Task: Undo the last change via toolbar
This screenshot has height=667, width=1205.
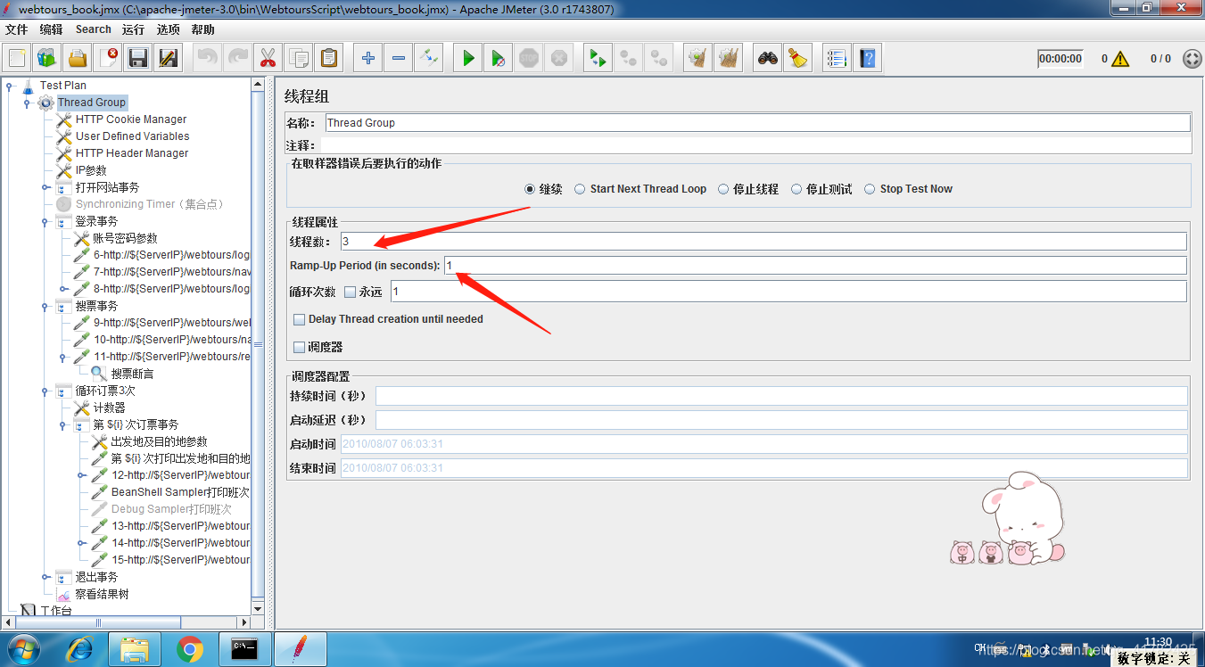Action: point(207,59)
